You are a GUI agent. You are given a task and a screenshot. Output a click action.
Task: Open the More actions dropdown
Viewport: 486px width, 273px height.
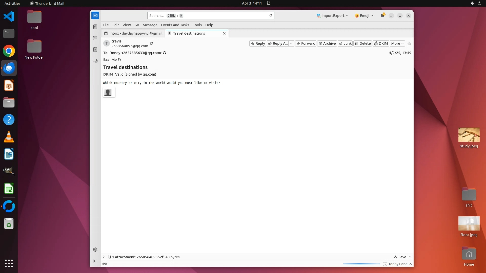click(397, 43)
